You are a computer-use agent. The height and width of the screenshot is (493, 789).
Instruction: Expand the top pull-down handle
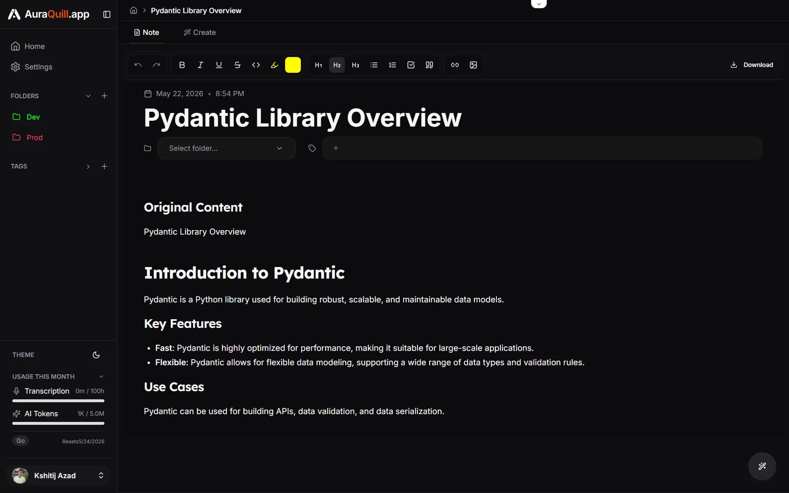click(x=539, y=4)
